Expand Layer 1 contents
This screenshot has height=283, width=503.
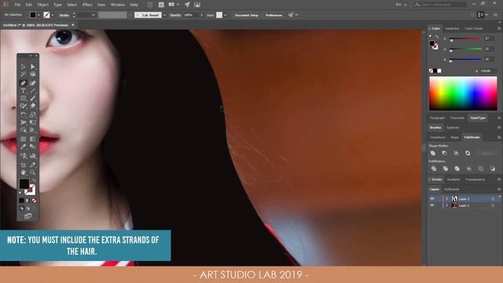pyautogui.click(x=447, y=205)
